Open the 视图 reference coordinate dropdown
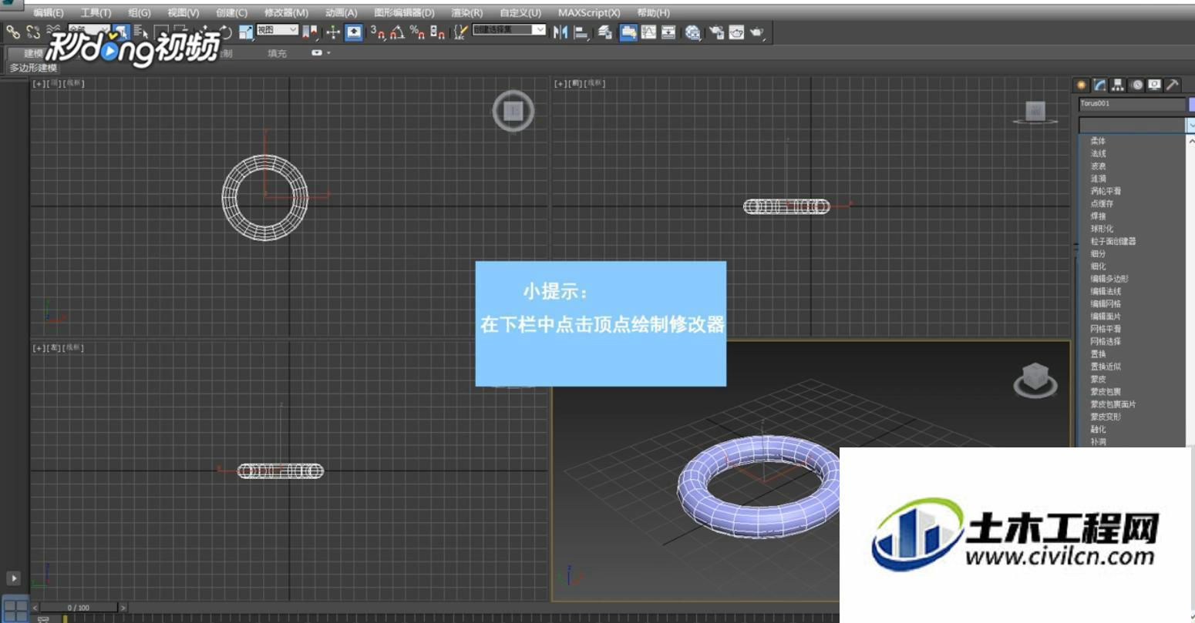The image size is (1195, 623). pyautogui.click(x=278, y=29)
